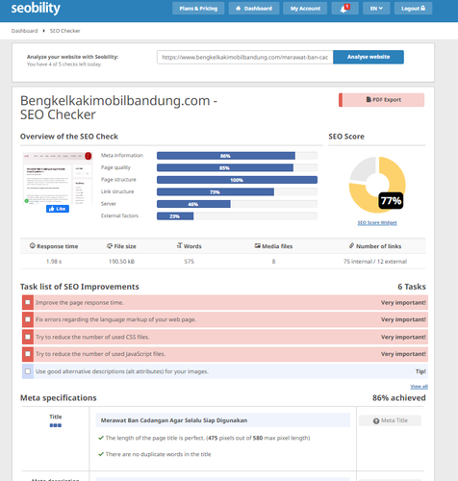Check 'reduce the number of used CSS files' task
This screenshot has width=458, height=481.
[28, 337]
